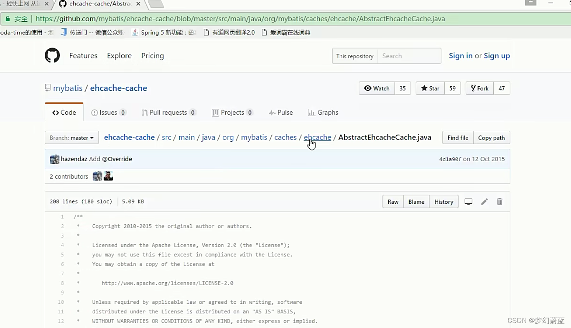Star the repository
Screen dimensions: 571x328
pos(430,88)
